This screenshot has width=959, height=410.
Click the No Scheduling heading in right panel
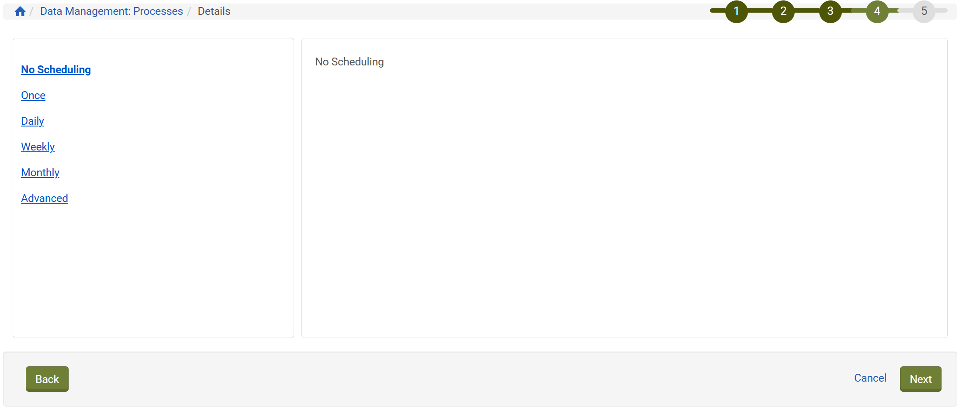[x=349, y=61]
